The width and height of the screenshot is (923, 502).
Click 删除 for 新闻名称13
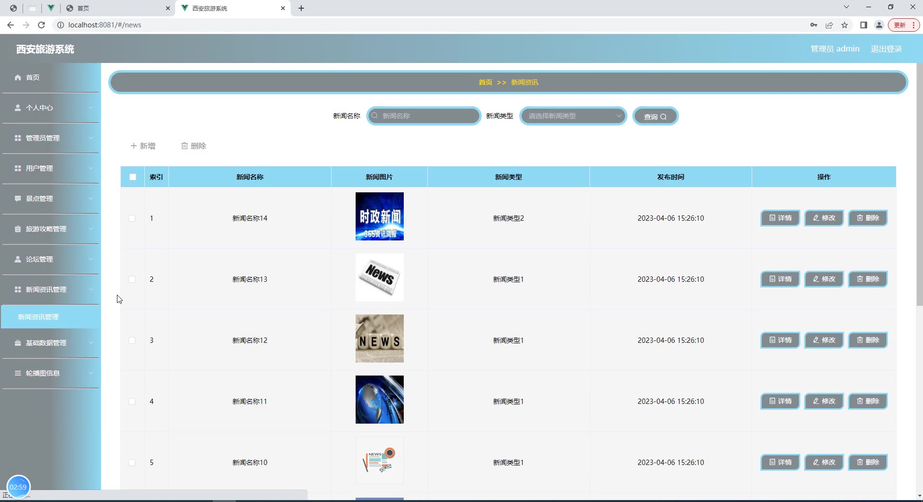click(868, 279)
